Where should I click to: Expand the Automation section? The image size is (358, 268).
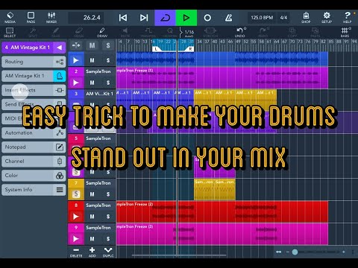click(x=34, y=133)
